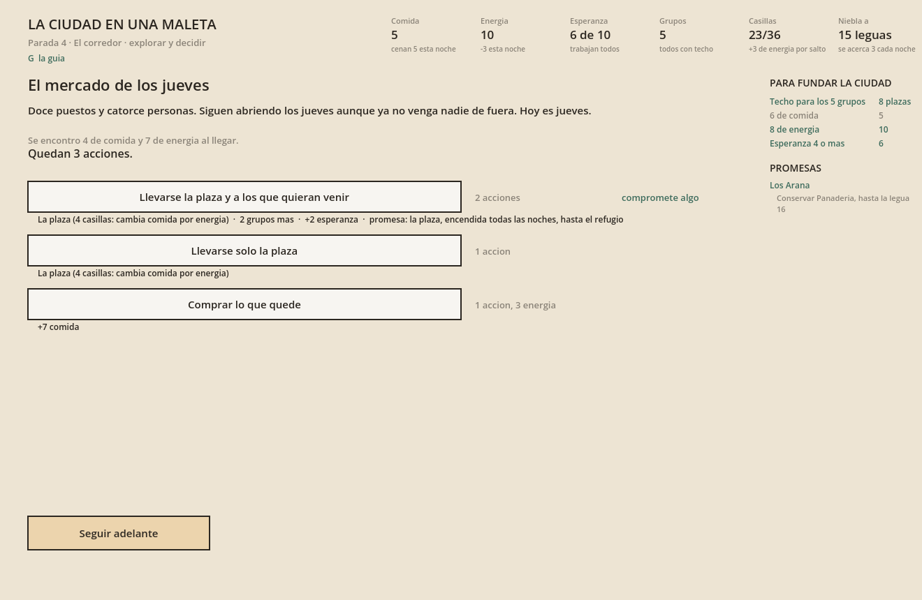Click the 'Los Arana' promise entry
This screenshot has height=600, width=922.
(x=789, y=185)
